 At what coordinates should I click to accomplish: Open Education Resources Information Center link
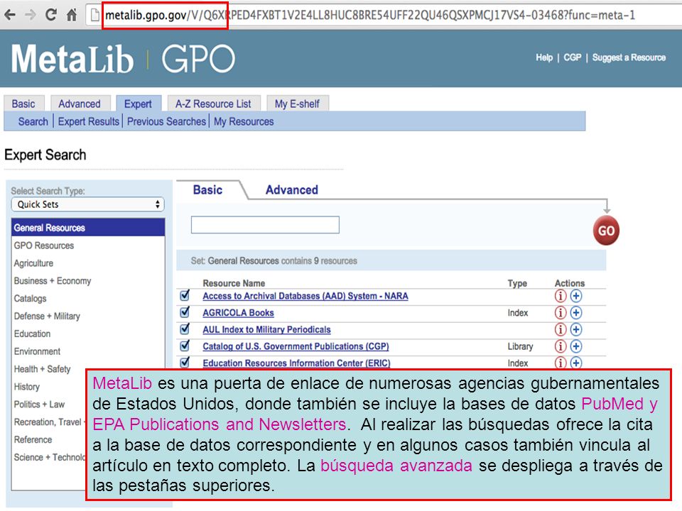coord(297,363)
